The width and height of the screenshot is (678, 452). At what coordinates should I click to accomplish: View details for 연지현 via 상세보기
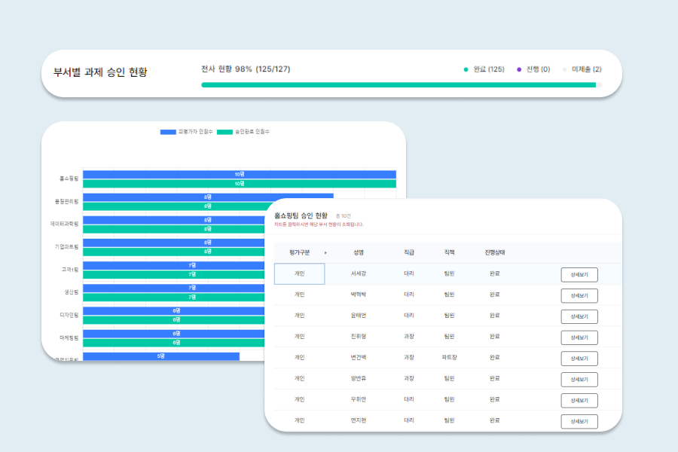coord(579,421)
